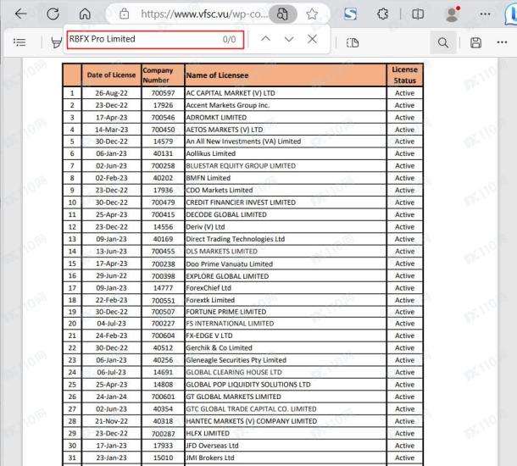Click CREDIT FINANCIER INVEST LIMITED
This screenshot has width=517, height=466.
click(241, 202)
